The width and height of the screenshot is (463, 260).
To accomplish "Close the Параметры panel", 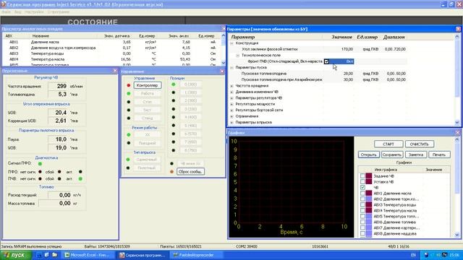I will pyautogui.click(x=458, y=29).
